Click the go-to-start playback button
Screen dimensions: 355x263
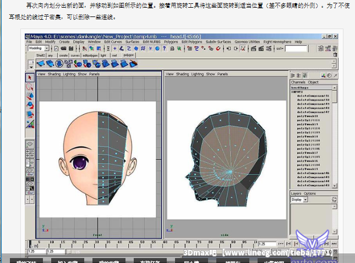pos(281,244)
